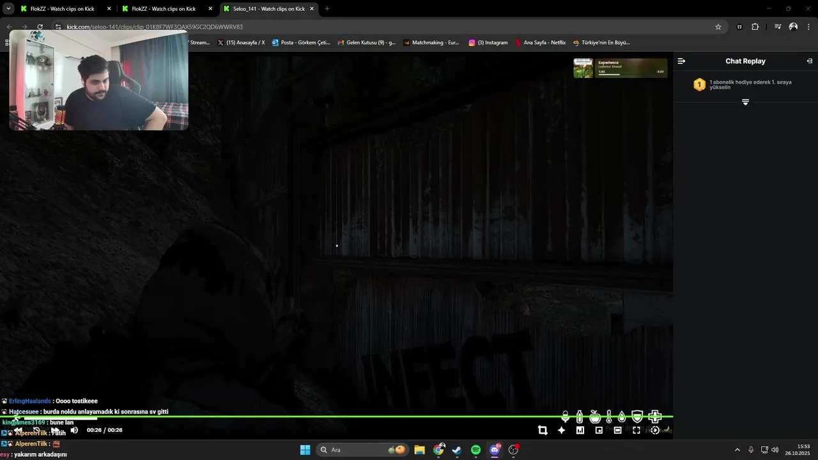The height and width of the screenshot is (460, 818).
Task: Open the Posta - Görkem Çeti bookmark
Action: point(301,43)
